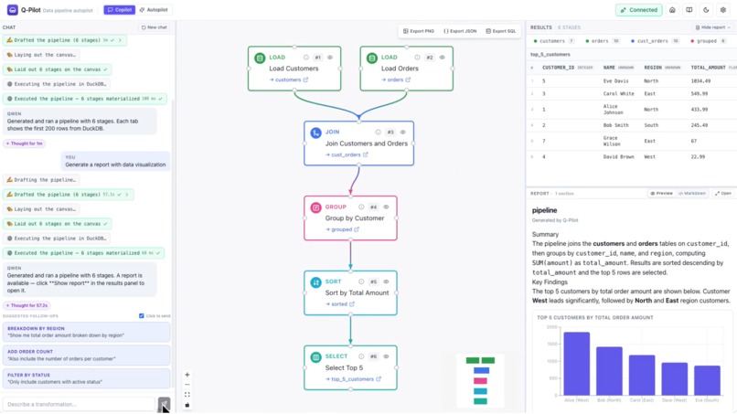The image size is (737, 414).
Task: Expand first Drafted the pipeline step chevron
Action: coord(120,40)
